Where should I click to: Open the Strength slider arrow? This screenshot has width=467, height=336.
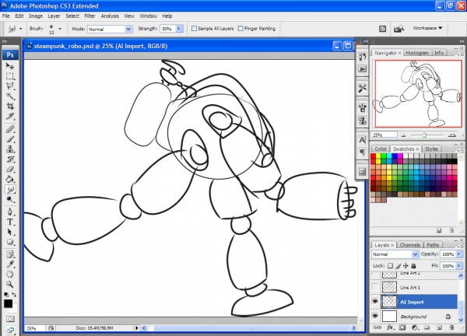179,29
